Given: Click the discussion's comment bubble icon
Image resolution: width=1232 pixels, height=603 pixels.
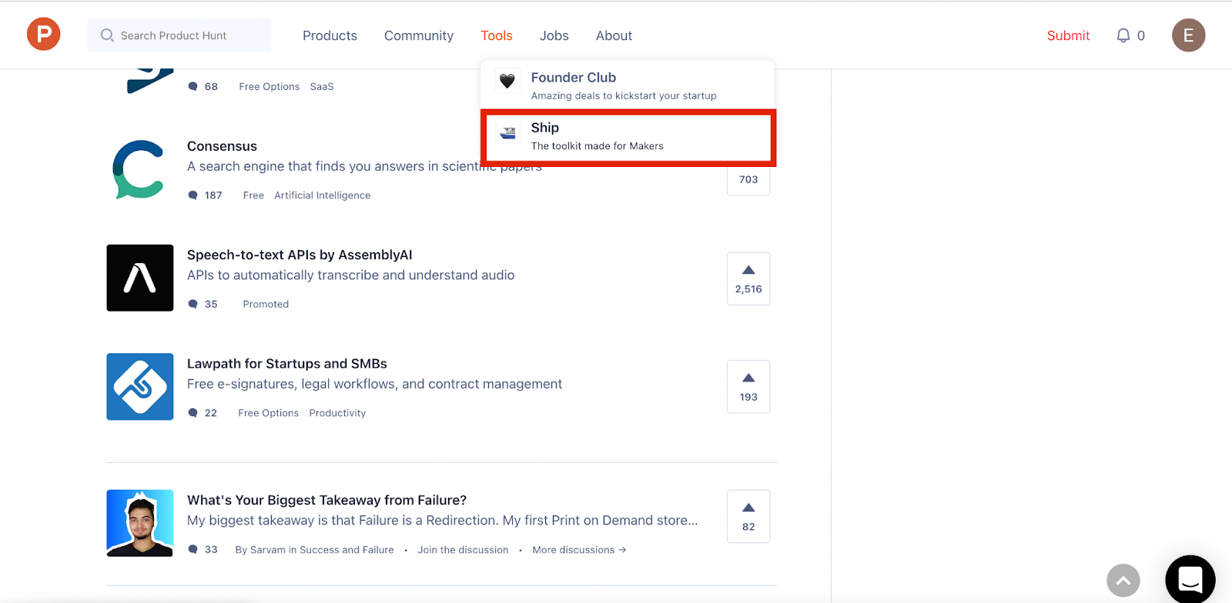Looking at the screenshot, I should pos(193,549).
